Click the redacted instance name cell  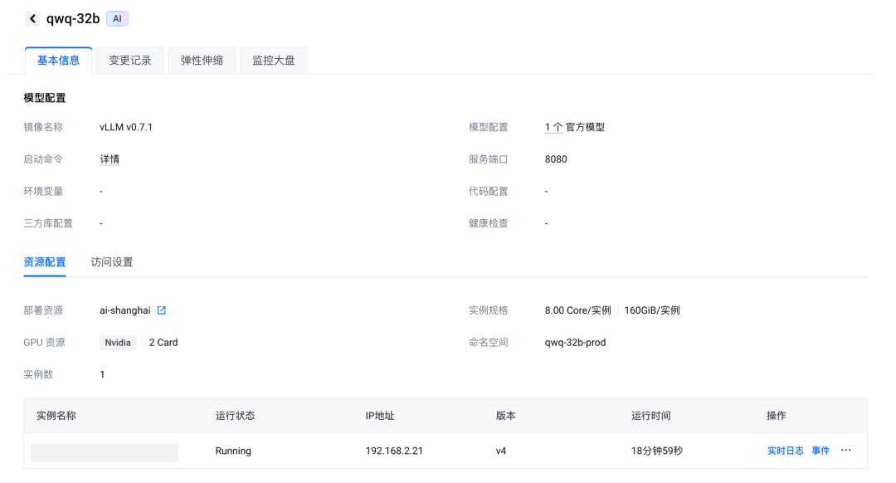pyautogui.click(x=105, y=452)
